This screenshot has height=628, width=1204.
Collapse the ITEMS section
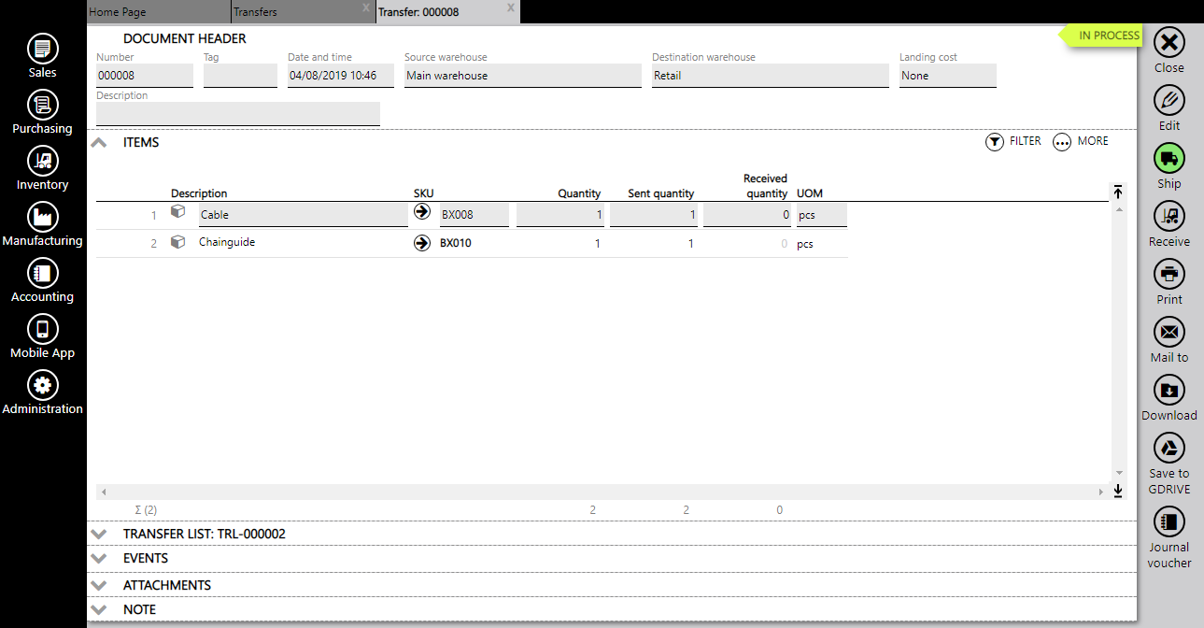[x=99, y=143]
